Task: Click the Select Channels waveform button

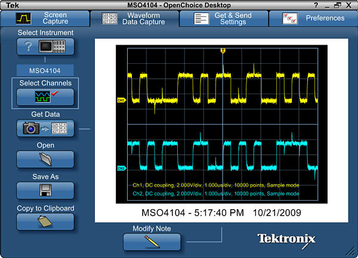Action: (45, 97)
